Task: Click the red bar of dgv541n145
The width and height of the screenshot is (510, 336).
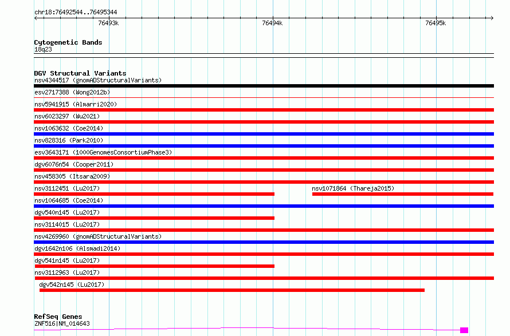Action: pos(155,267)
